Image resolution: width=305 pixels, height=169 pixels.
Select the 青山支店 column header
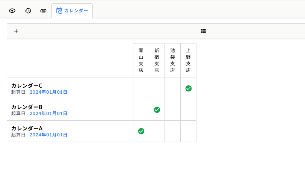[141, 61]
